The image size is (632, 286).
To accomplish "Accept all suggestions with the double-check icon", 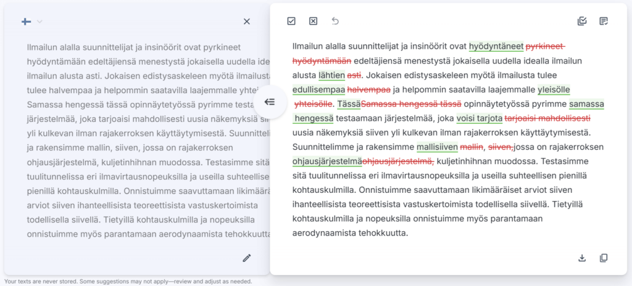I will (582, 21).
